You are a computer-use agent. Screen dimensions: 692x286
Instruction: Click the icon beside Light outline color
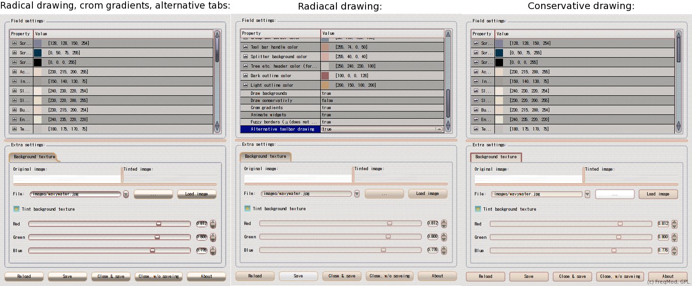(x=245, y=85)
